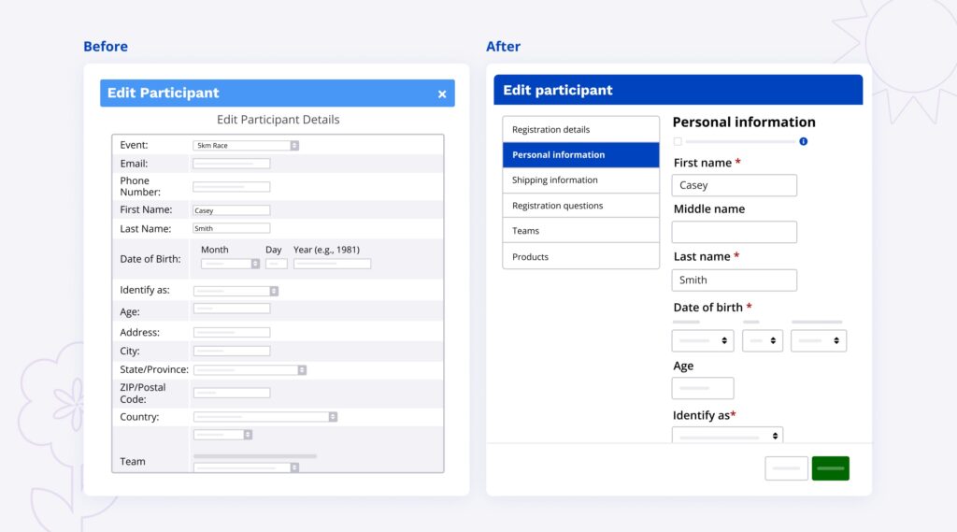Close the old Edit Participant dialog

442,93
